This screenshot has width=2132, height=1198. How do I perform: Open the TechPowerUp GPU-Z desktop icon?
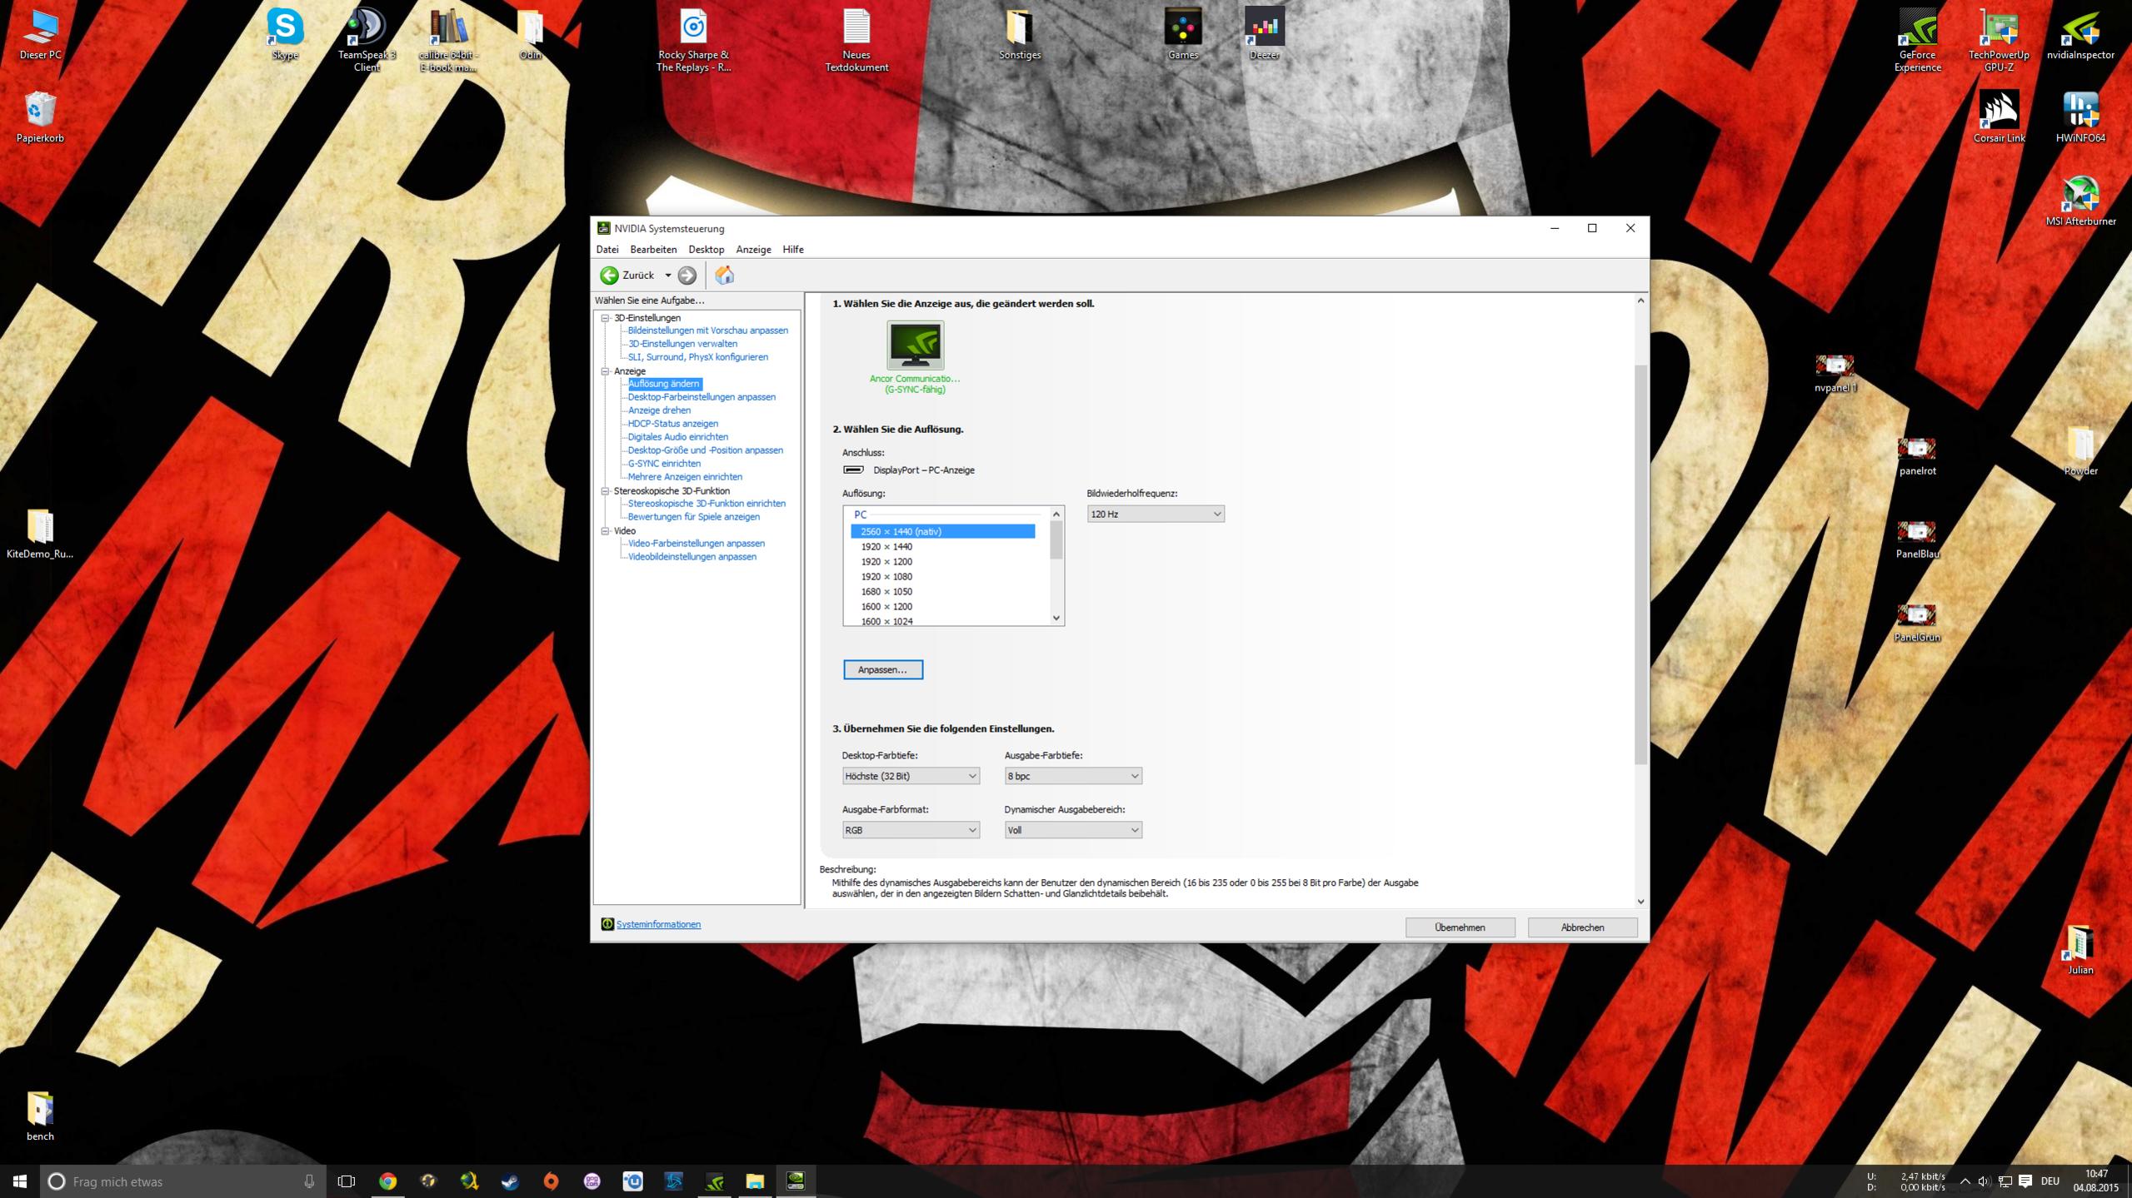click(x=1998, y=30)
